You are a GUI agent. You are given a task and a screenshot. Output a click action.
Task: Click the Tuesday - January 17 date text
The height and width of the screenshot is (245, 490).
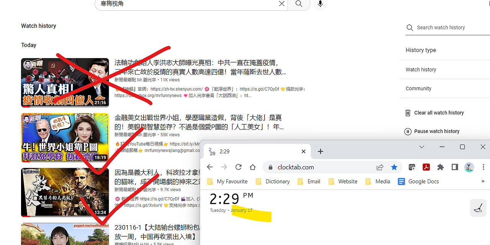tap(231, 211)
